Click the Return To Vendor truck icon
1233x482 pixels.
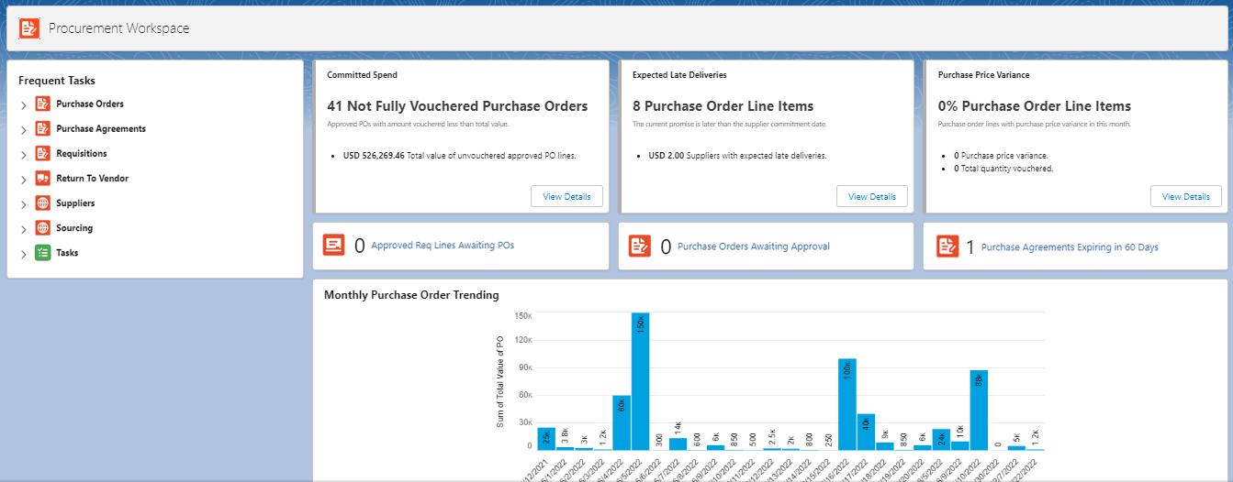42,179
